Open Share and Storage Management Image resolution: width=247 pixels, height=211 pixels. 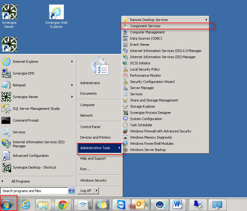click(165, 100)
